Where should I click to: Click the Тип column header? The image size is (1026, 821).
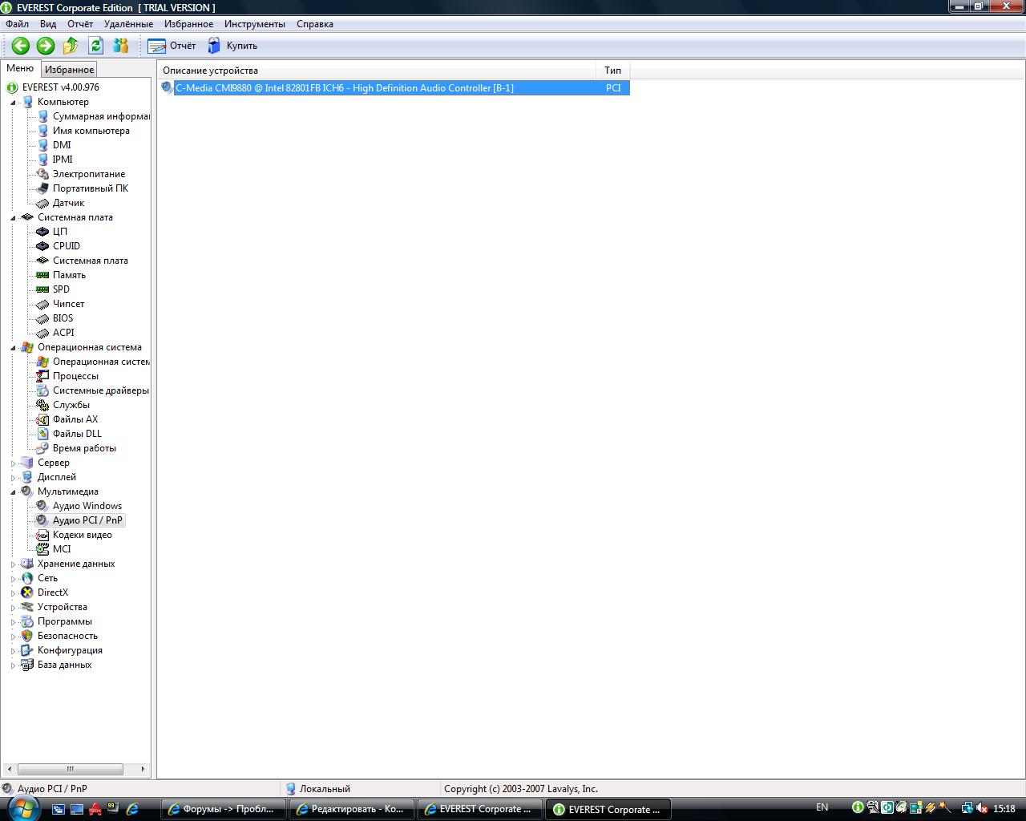click(x=613, y=71)
